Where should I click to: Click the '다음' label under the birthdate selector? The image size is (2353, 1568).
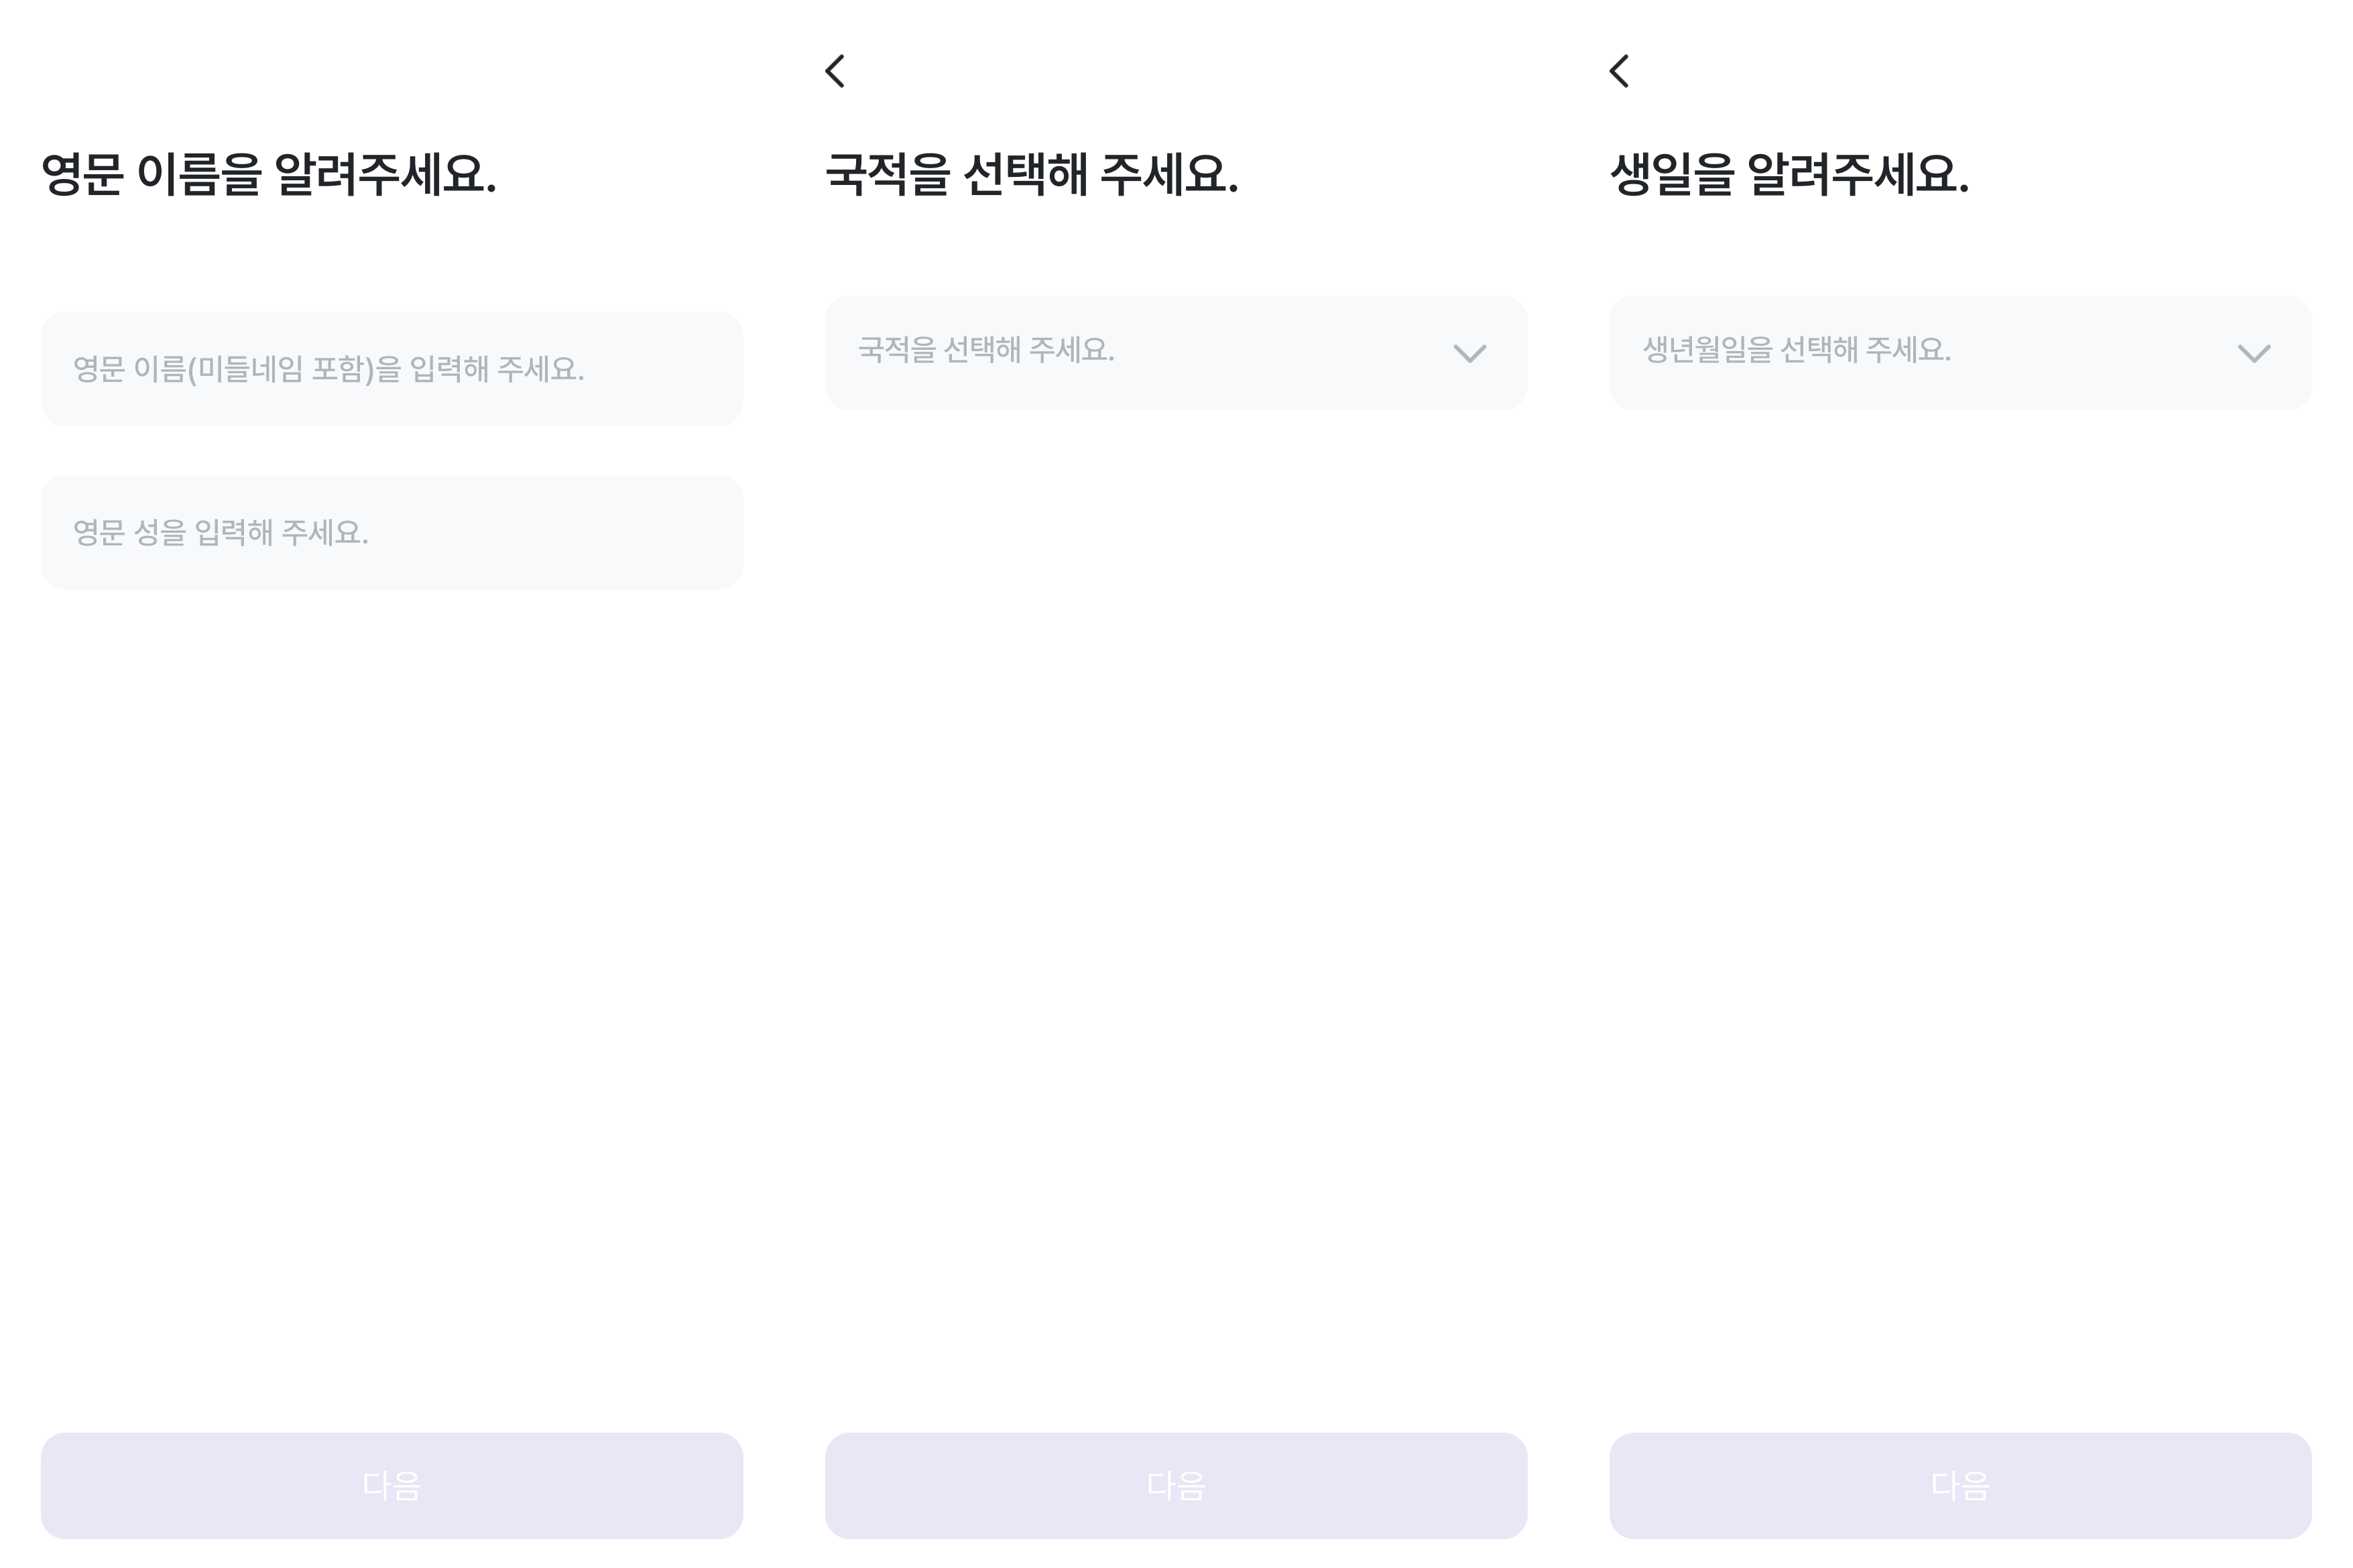(1960, 1485)
